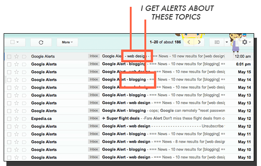
Task: Open Google Alert - blogging from May 10
Action: click(124, 149)
